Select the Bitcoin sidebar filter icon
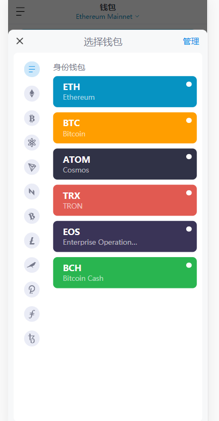The width and height of the screenshot is (219, 421). pos(32,118)
